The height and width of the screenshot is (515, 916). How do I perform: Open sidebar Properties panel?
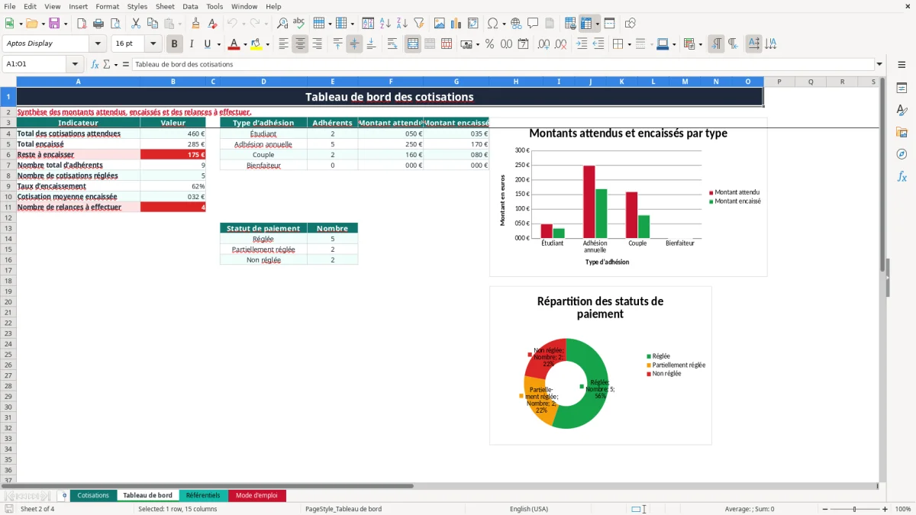point(901,88)
